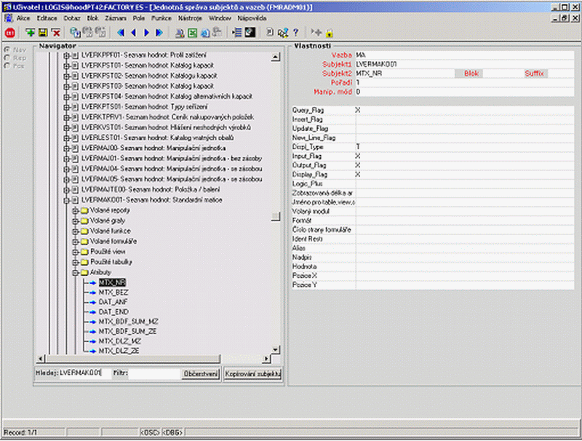Click the yellow floppy disk save icon
Viewport: 582px width, 441px height.
[43, 33]
